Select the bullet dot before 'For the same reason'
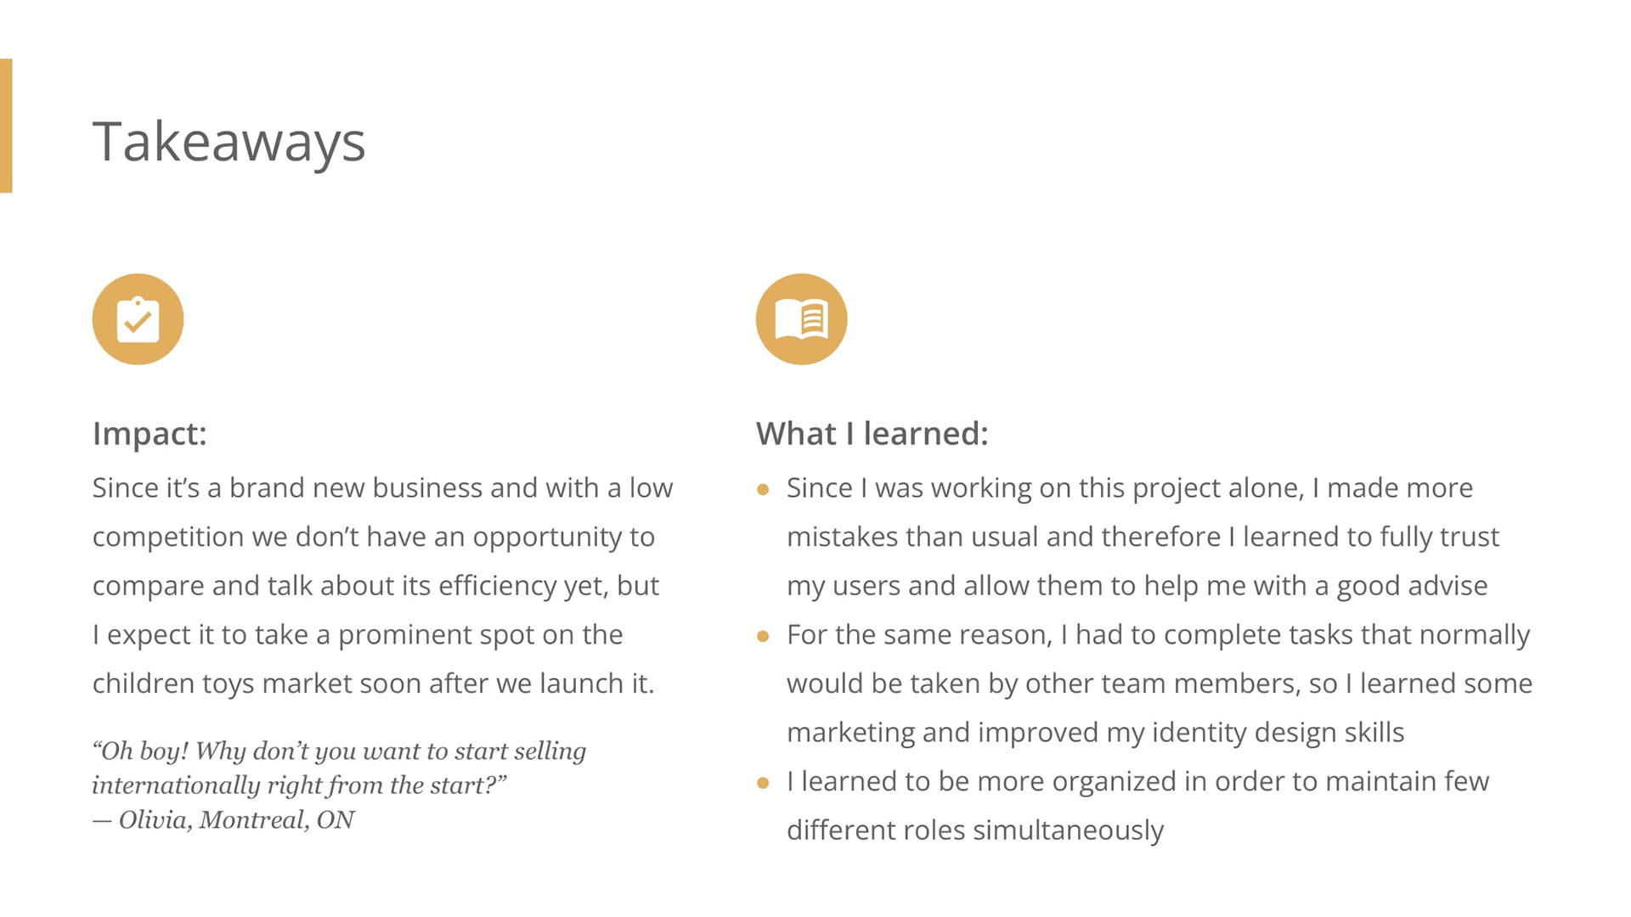 pyautogui.click(x=763, y=636)
